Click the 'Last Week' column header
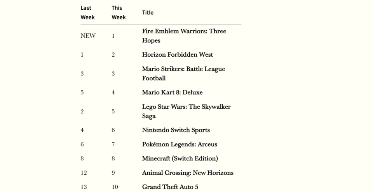Screen dimensions: 373x193 pos(87,12)
